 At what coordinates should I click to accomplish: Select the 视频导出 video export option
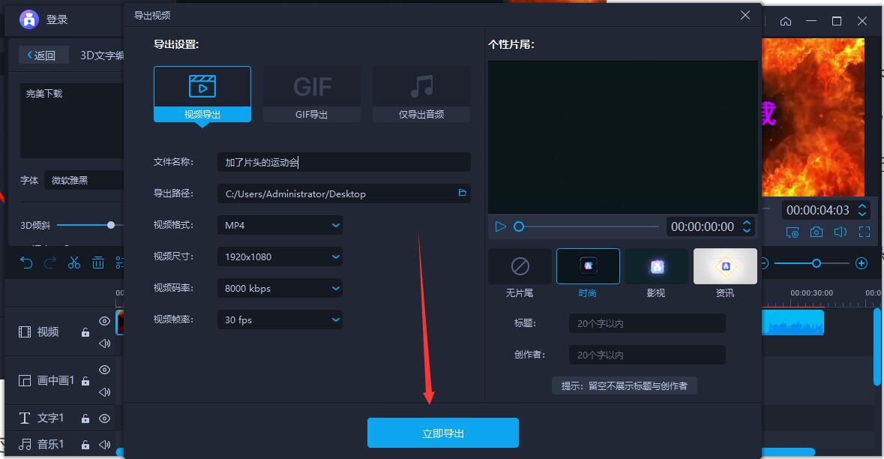[x=202, y=94]
